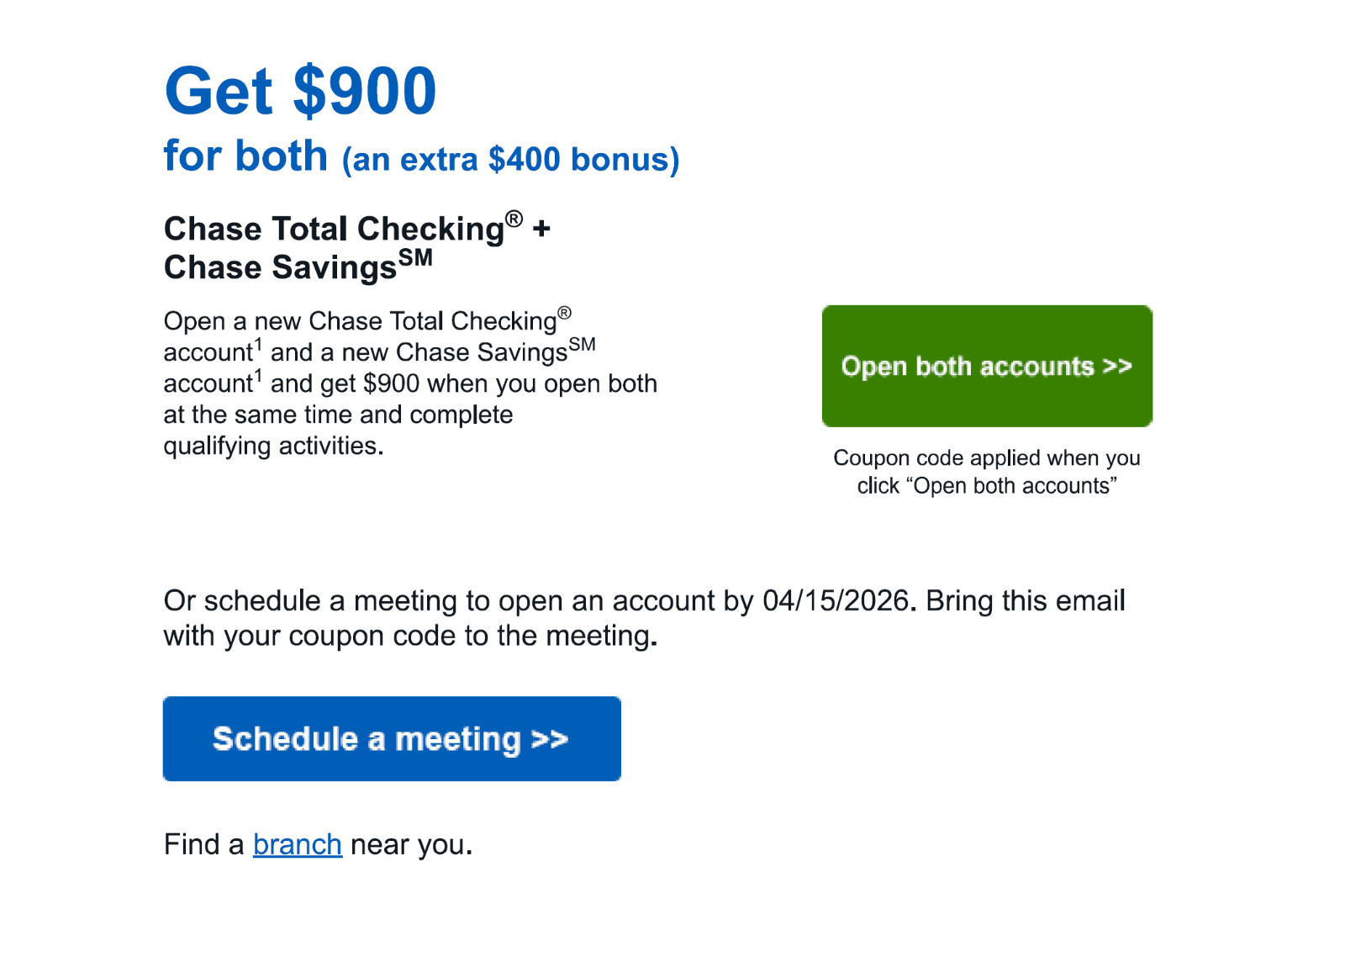Viewport: 1345px width, 967px height.
Task: Click the coupon code note below green button
Action: [986, 471]
